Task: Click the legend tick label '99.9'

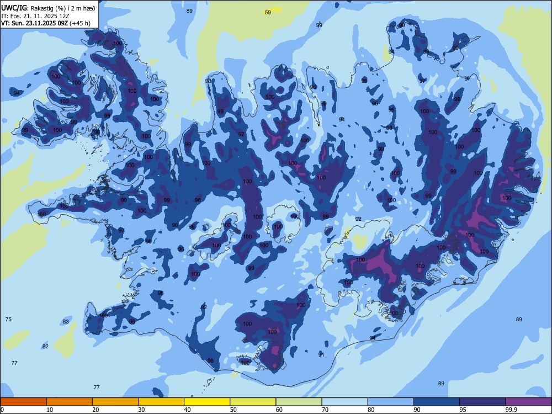Action: (x=511, y=410)
